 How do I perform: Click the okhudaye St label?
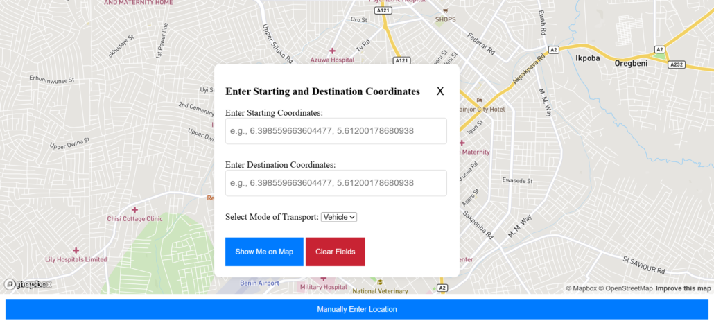pyautogui.click(x=121, y=47)
